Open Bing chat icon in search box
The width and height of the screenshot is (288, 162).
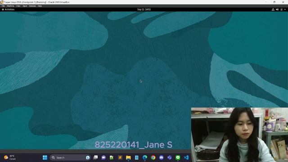pyautogui.click(x=88, y=157)
